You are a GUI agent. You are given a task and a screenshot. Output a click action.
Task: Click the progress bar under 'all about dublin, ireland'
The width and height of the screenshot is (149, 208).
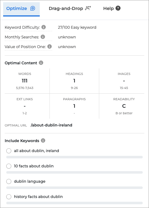74,157
